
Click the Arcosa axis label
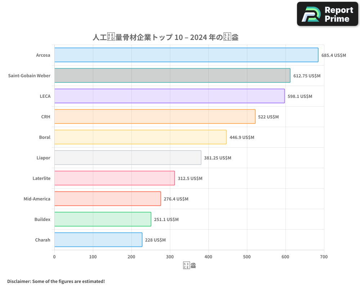(x=43, y=55)
